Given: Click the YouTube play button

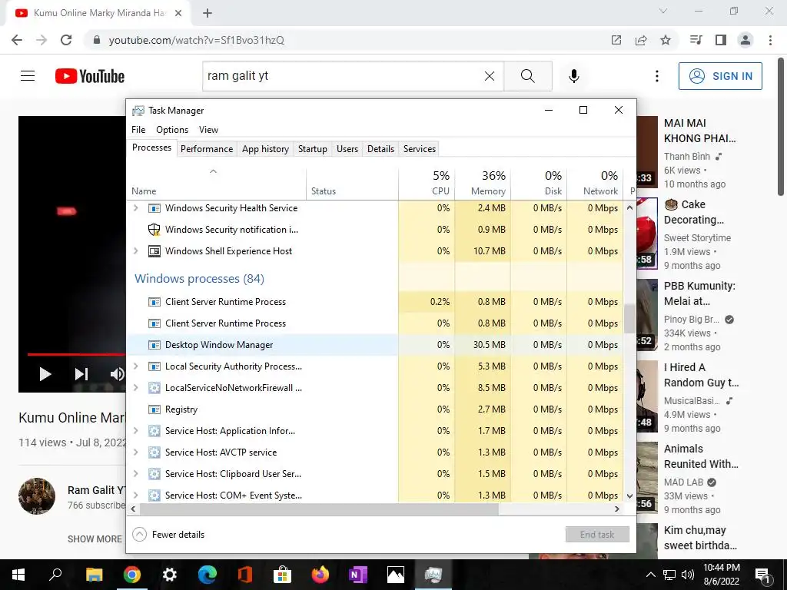Looking at the screenshot, I should tap(45, 374).
